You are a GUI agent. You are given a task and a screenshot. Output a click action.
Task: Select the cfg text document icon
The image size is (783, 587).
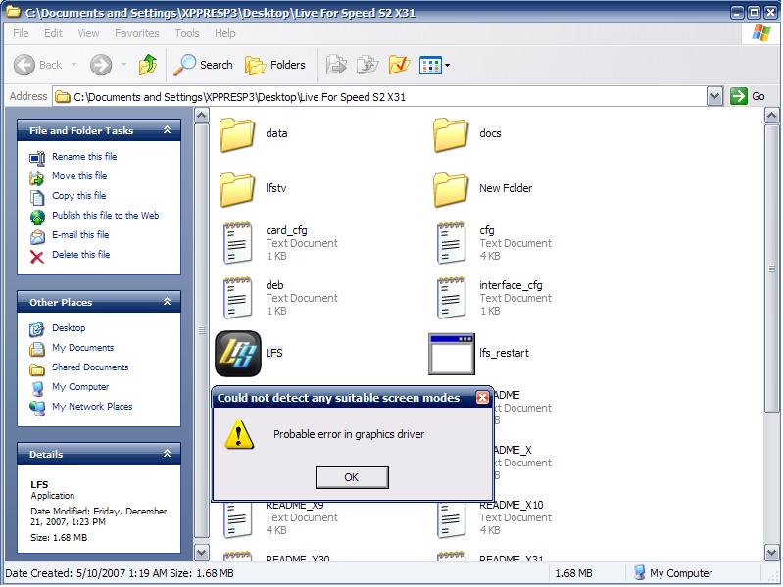tap(451, 243)
